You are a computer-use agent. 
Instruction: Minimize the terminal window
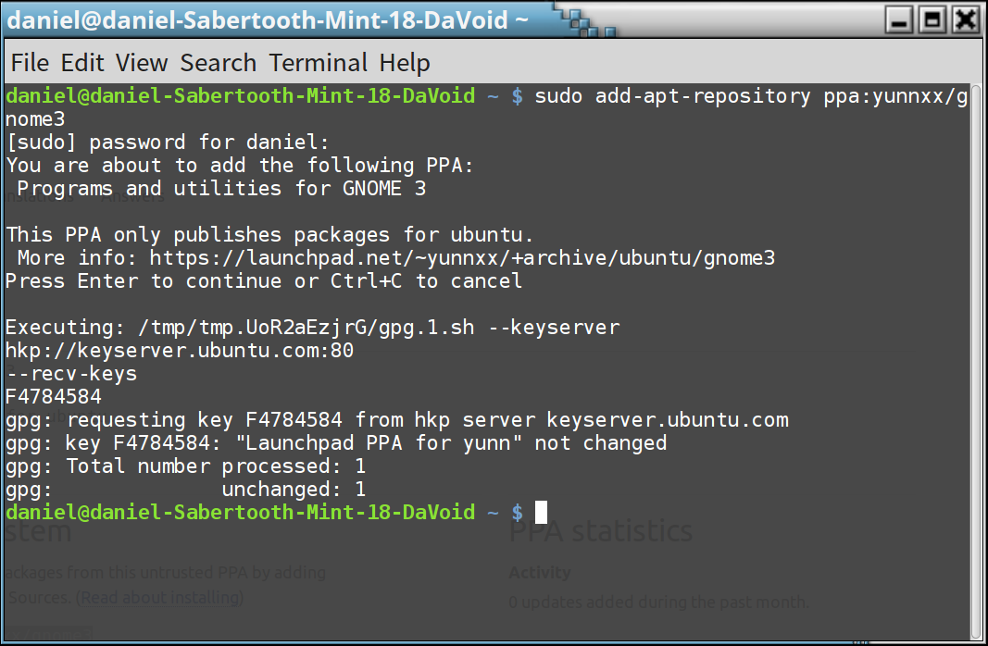(899, 20)
